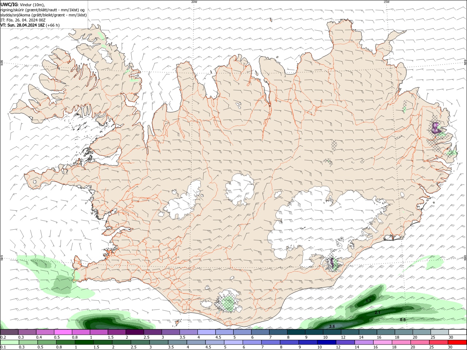Select the medium green 0.5 rain legend swatch
467x350 pixels.
(47, 342)
